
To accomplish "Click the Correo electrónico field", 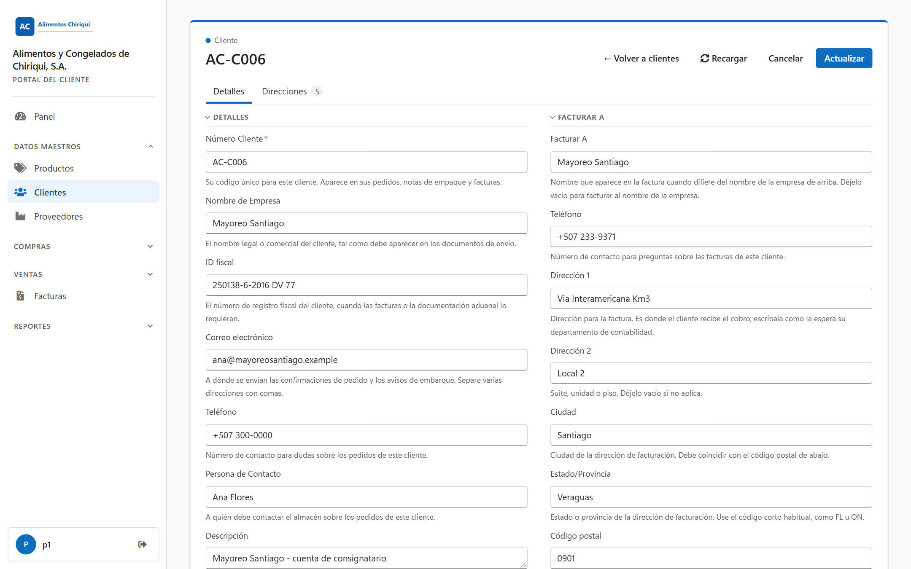I will click(366, 360).
